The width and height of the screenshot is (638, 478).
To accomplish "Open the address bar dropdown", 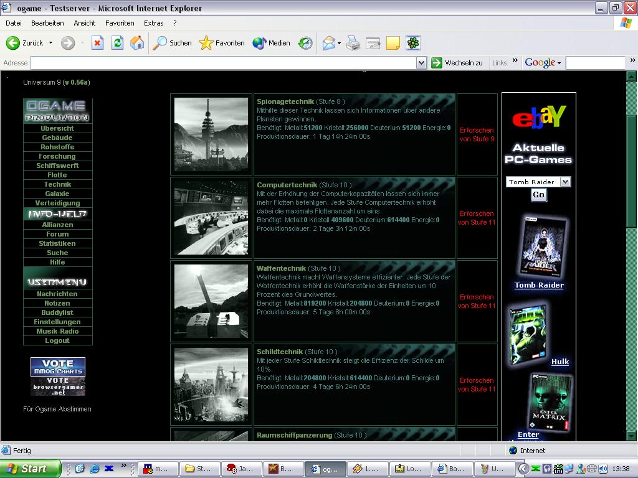I will pos(422,63).
